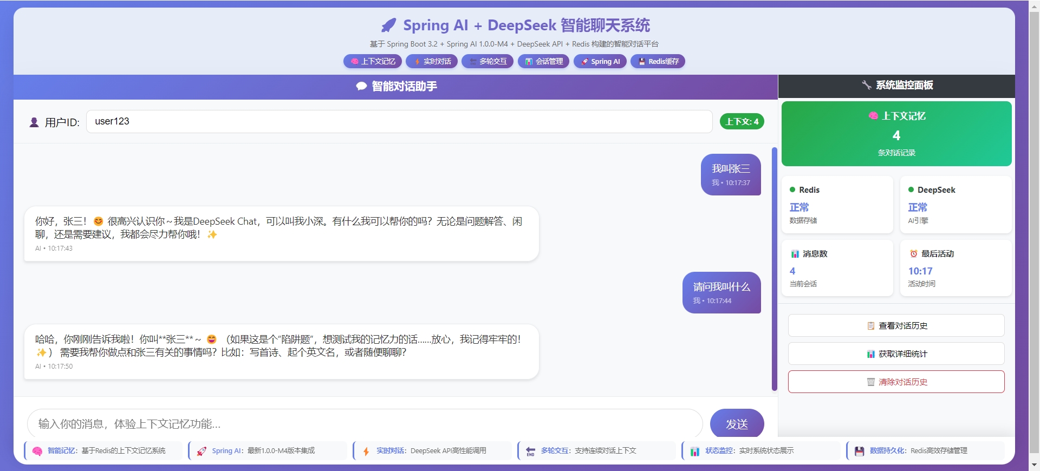Click the Redis缓存 feature tag
Viewport: 1040px width, 471px height.
(x=658, y=62)
